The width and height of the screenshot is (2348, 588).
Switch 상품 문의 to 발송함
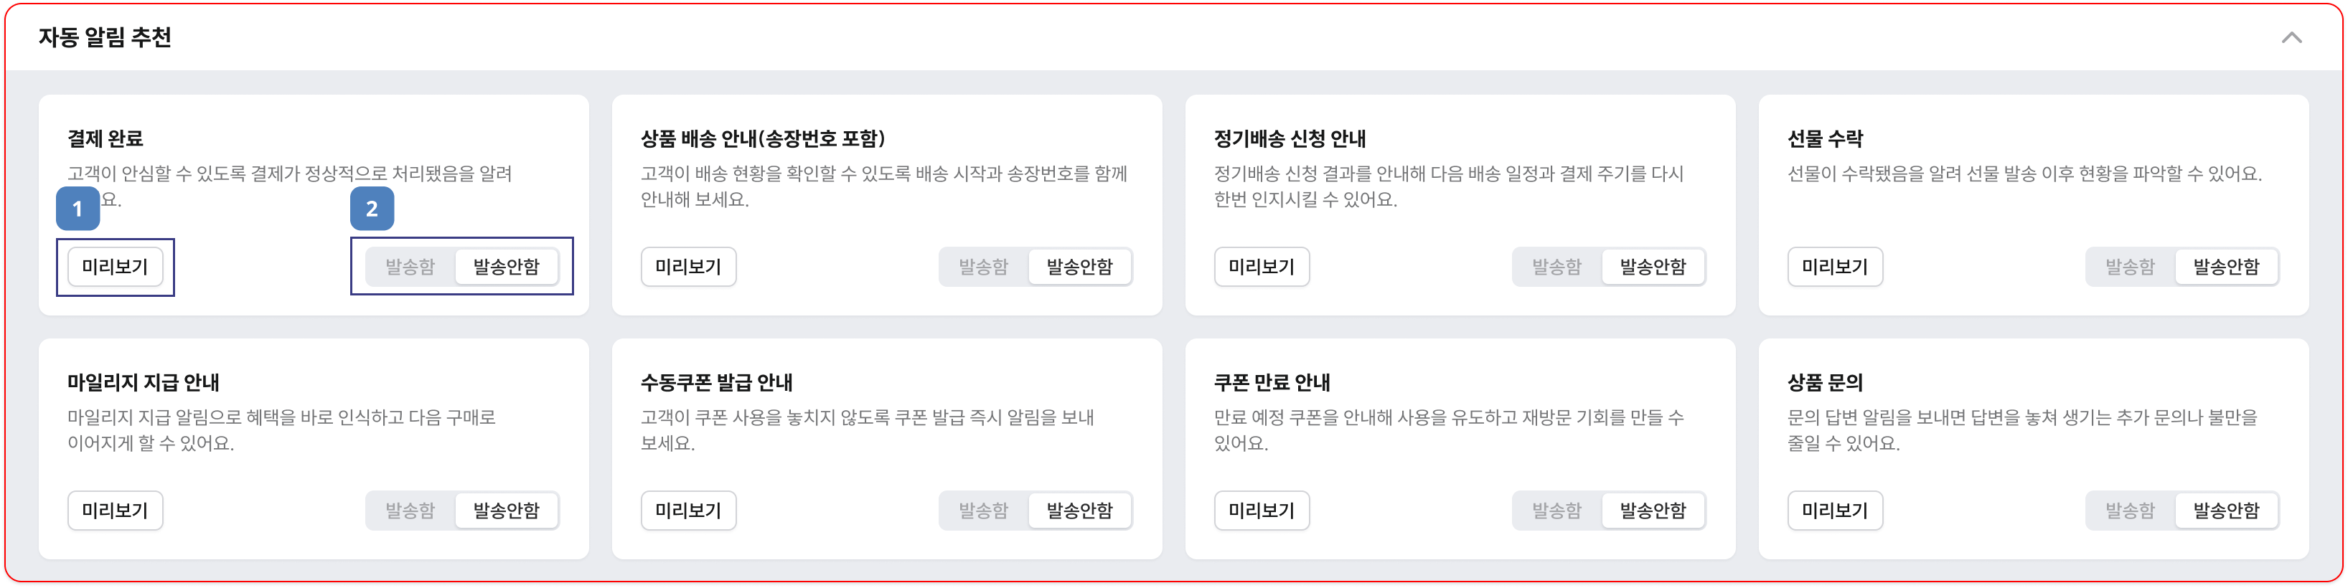click(2130, 511)
